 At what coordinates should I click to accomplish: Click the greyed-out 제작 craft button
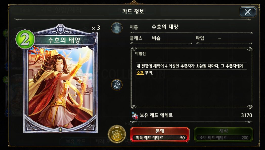224,135
